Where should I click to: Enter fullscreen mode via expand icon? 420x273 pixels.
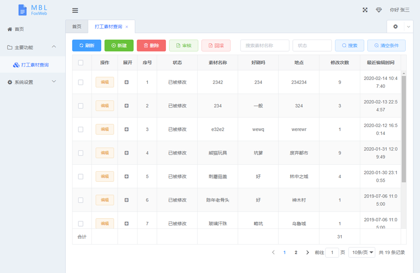click(365, 10)
